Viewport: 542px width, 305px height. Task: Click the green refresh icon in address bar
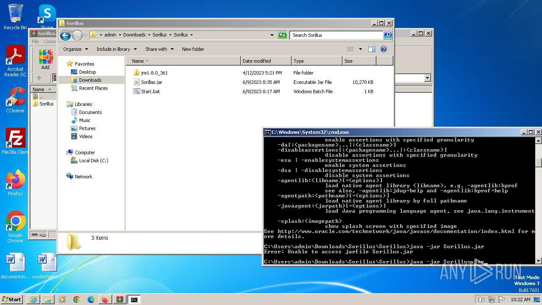coord(282,35)
